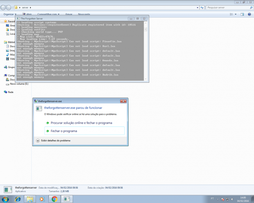This screenshot has width=254, height=203.
Task: Click the console scrollbar thumb
Action: pos(145,29)
